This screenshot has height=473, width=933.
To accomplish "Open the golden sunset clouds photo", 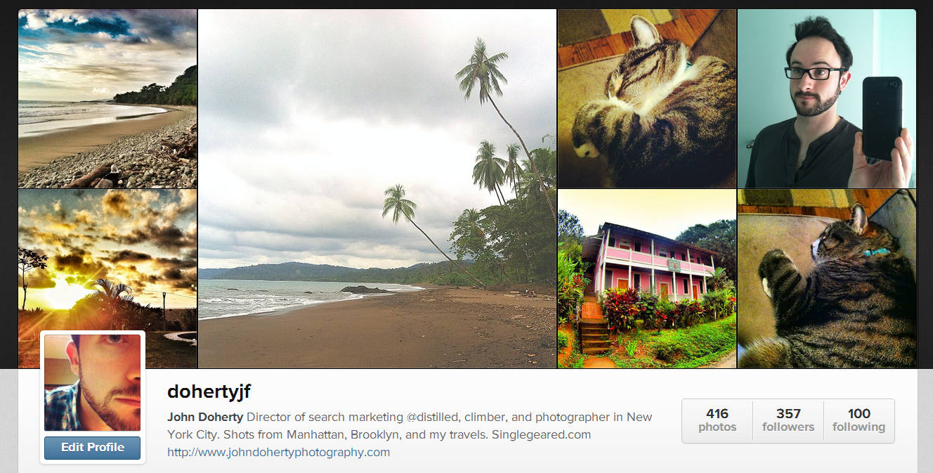I will point(107,278).
